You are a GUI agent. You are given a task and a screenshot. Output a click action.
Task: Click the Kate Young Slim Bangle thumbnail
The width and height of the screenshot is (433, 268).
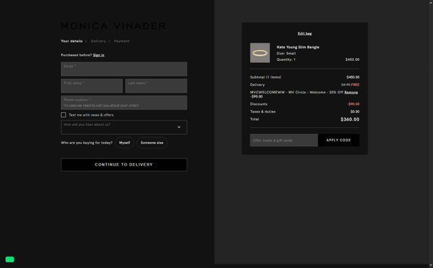pos(260,53)
